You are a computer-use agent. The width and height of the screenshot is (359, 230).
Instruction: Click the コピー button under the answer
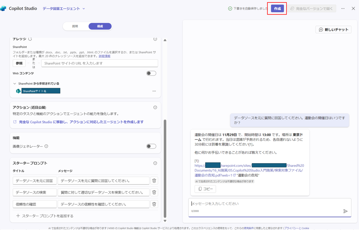205,189
